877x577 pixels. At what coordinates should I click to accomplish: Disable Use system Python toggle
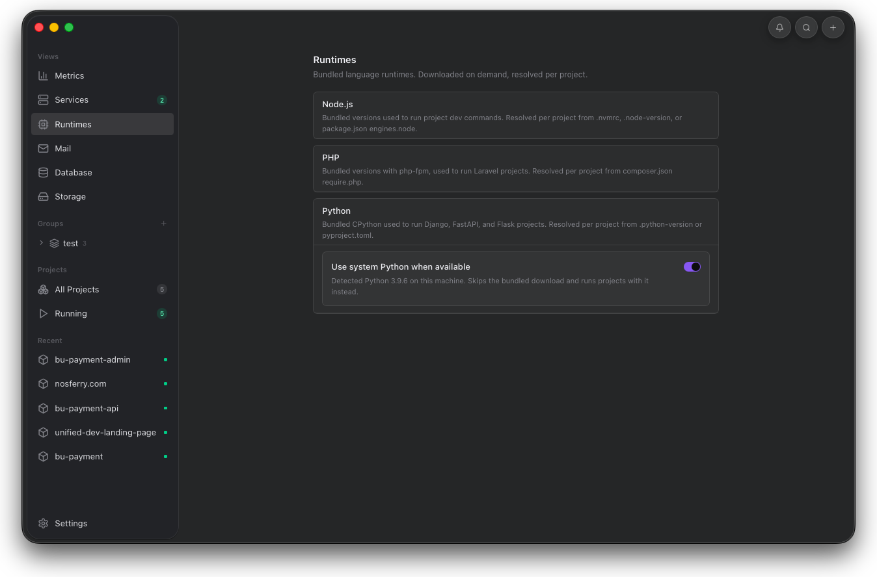tap(692, 266)
